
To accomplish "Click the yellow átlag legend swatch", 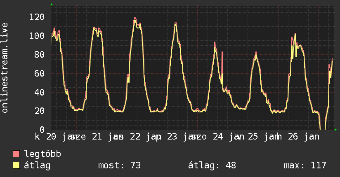I will [16, 165].
